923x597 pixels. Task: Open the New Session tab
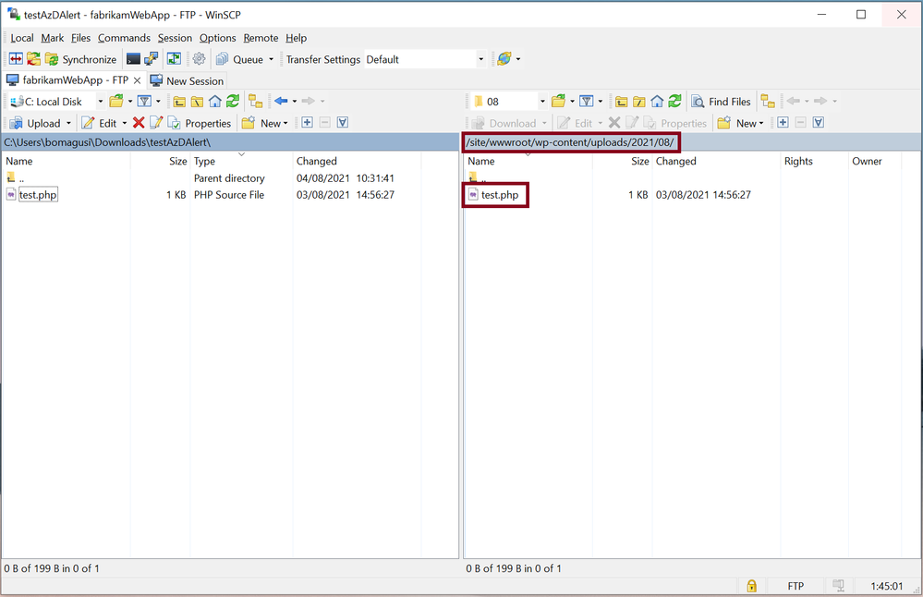tap(188, 80)
